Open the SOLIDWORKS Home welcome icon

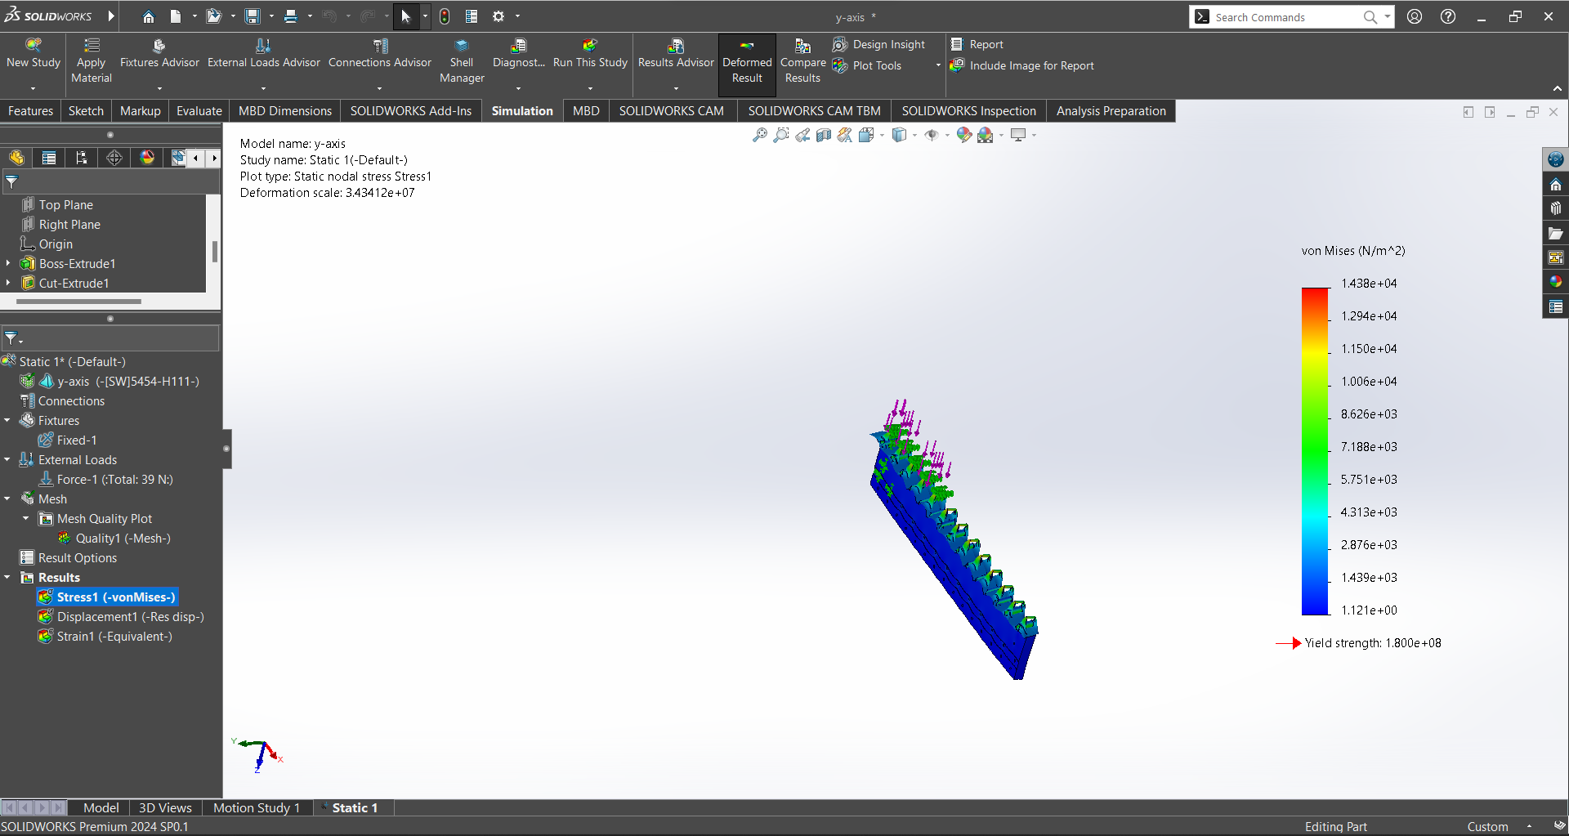pyautogui.click(x=148, y=16)
